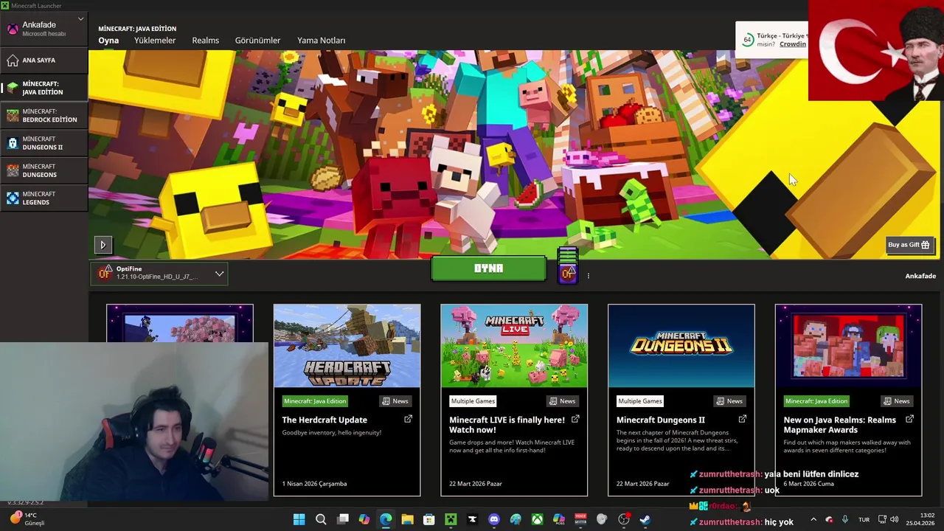
Task: Open the Realms Mapmaker Awards thumbnail
Action: tap(848, 346)
